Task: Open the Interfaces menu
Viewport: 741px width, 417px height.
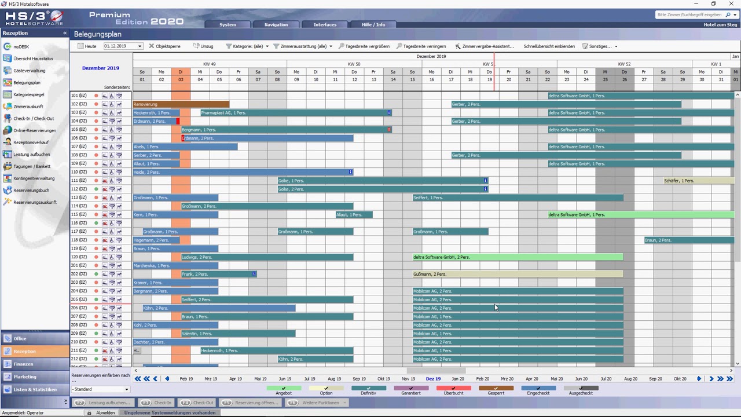Action: pos(325,25)
